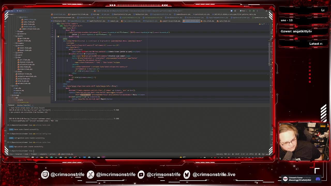Screen dimensions: 331x186
Task: Collapse the shop folder in the project tree
Action: pyautogui.click(x=14, y=57)
